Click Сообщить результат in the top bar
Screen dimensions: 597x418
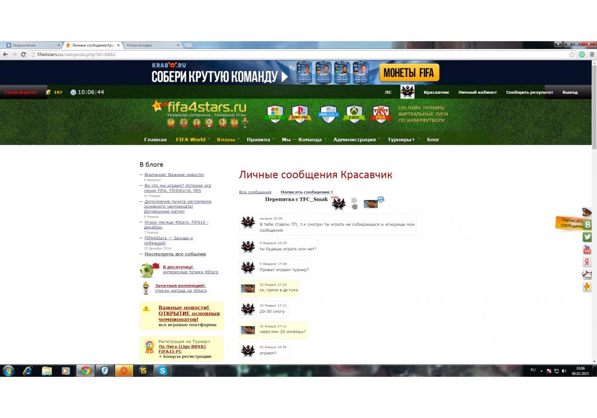530,93
